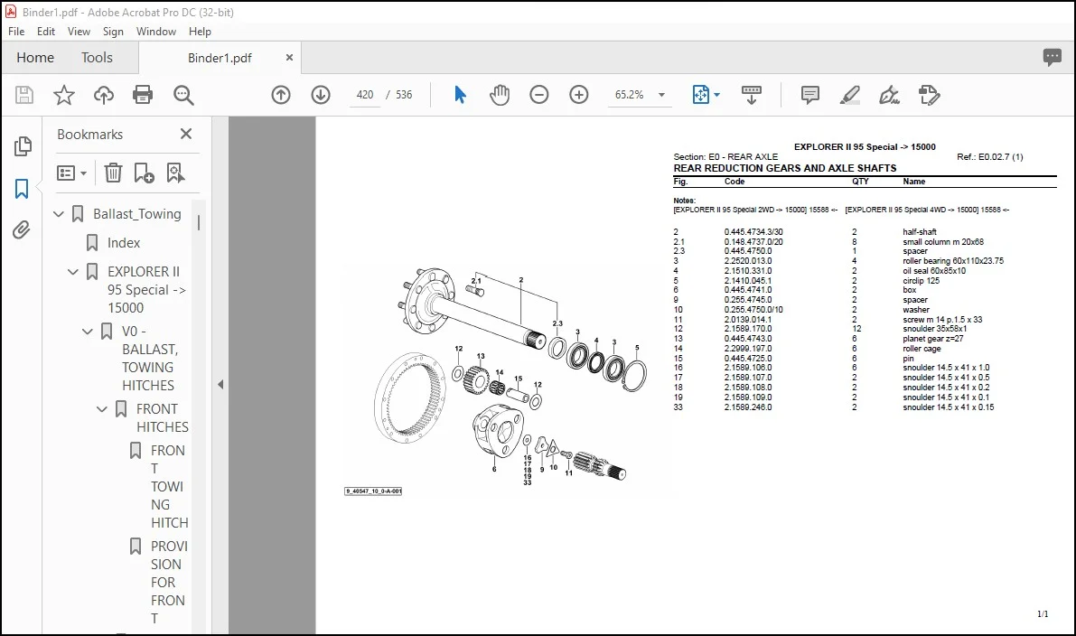Open the File menu

(15, 32)
